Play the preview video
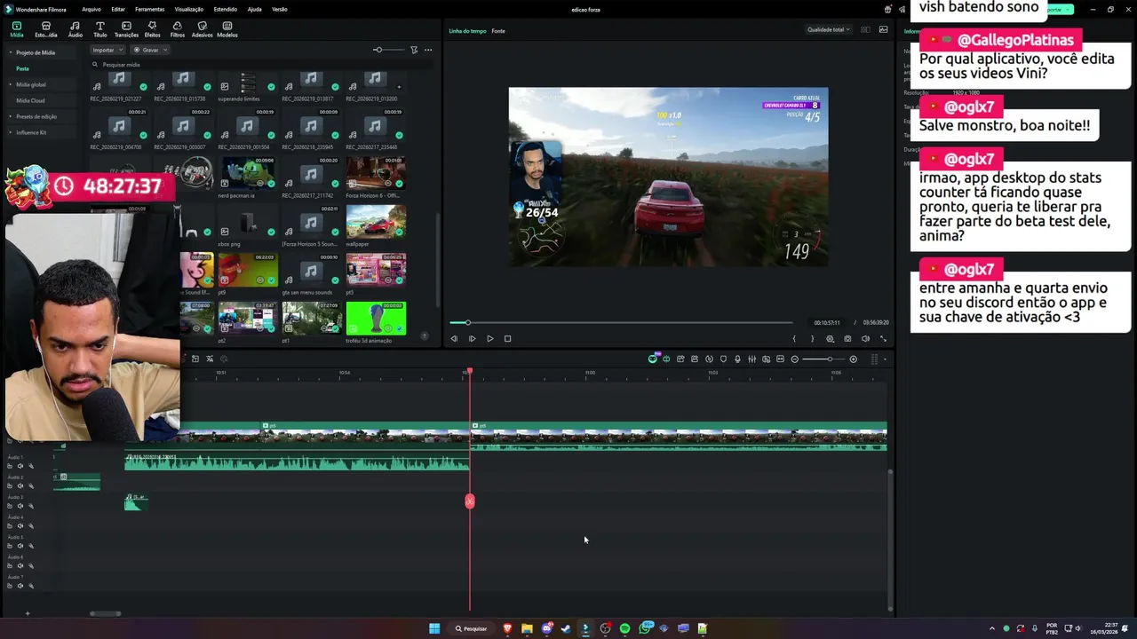This screenshot has height=639, width=1137. (x=489, y=338)
